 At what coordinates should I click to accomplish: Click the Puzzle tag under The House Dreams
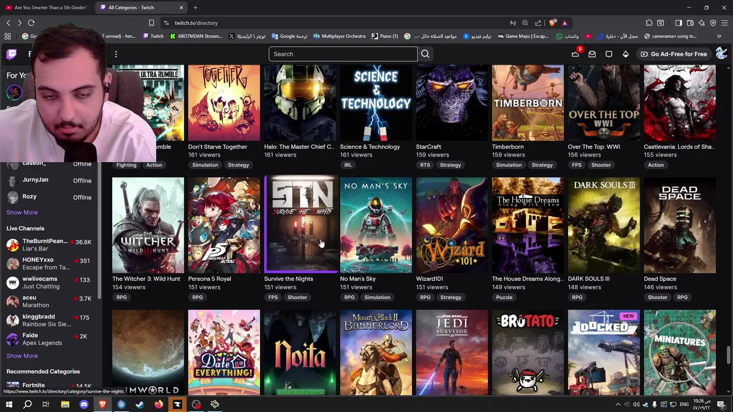click(504, 297)
